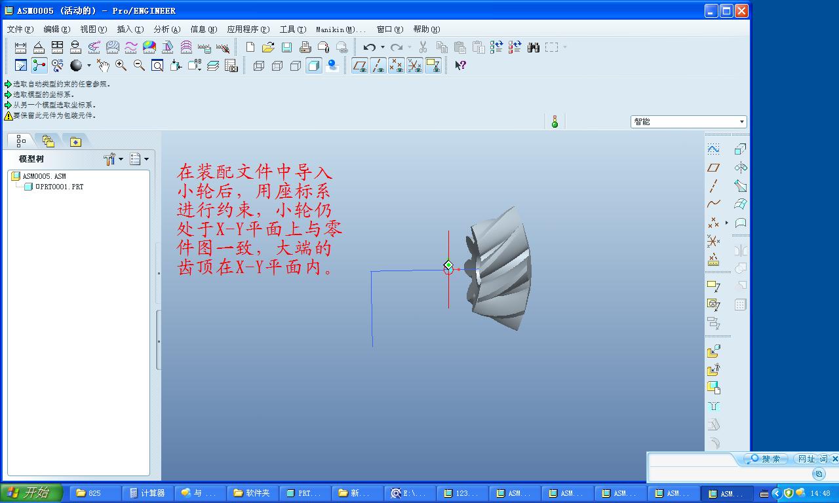The image size is (839, 503).
Task: Print the current model
Action: pyautogui.click(x=305, y=47)
